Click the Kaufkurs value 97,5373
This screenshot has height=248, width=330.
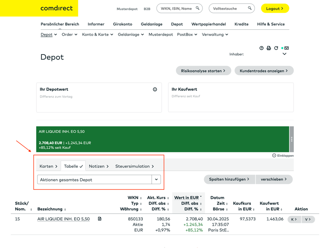pos(248,219)
